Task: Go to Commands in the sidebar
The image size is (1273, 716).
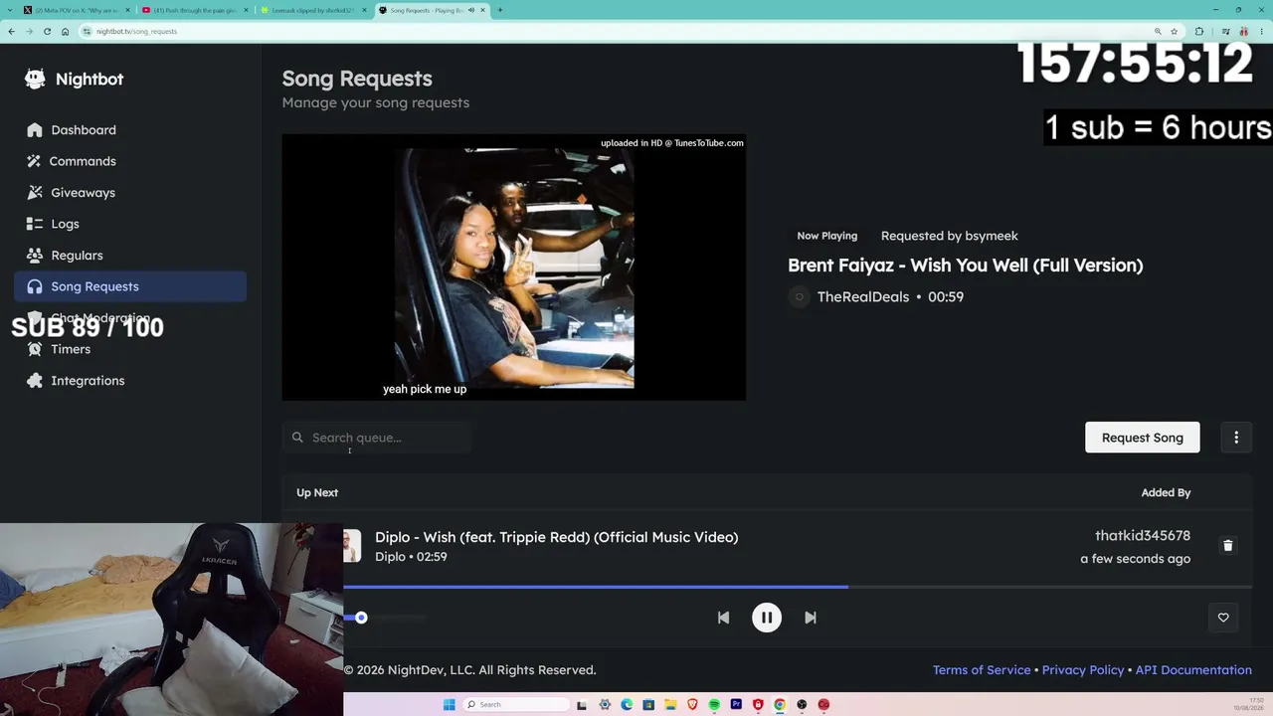Action: point(83,161)
